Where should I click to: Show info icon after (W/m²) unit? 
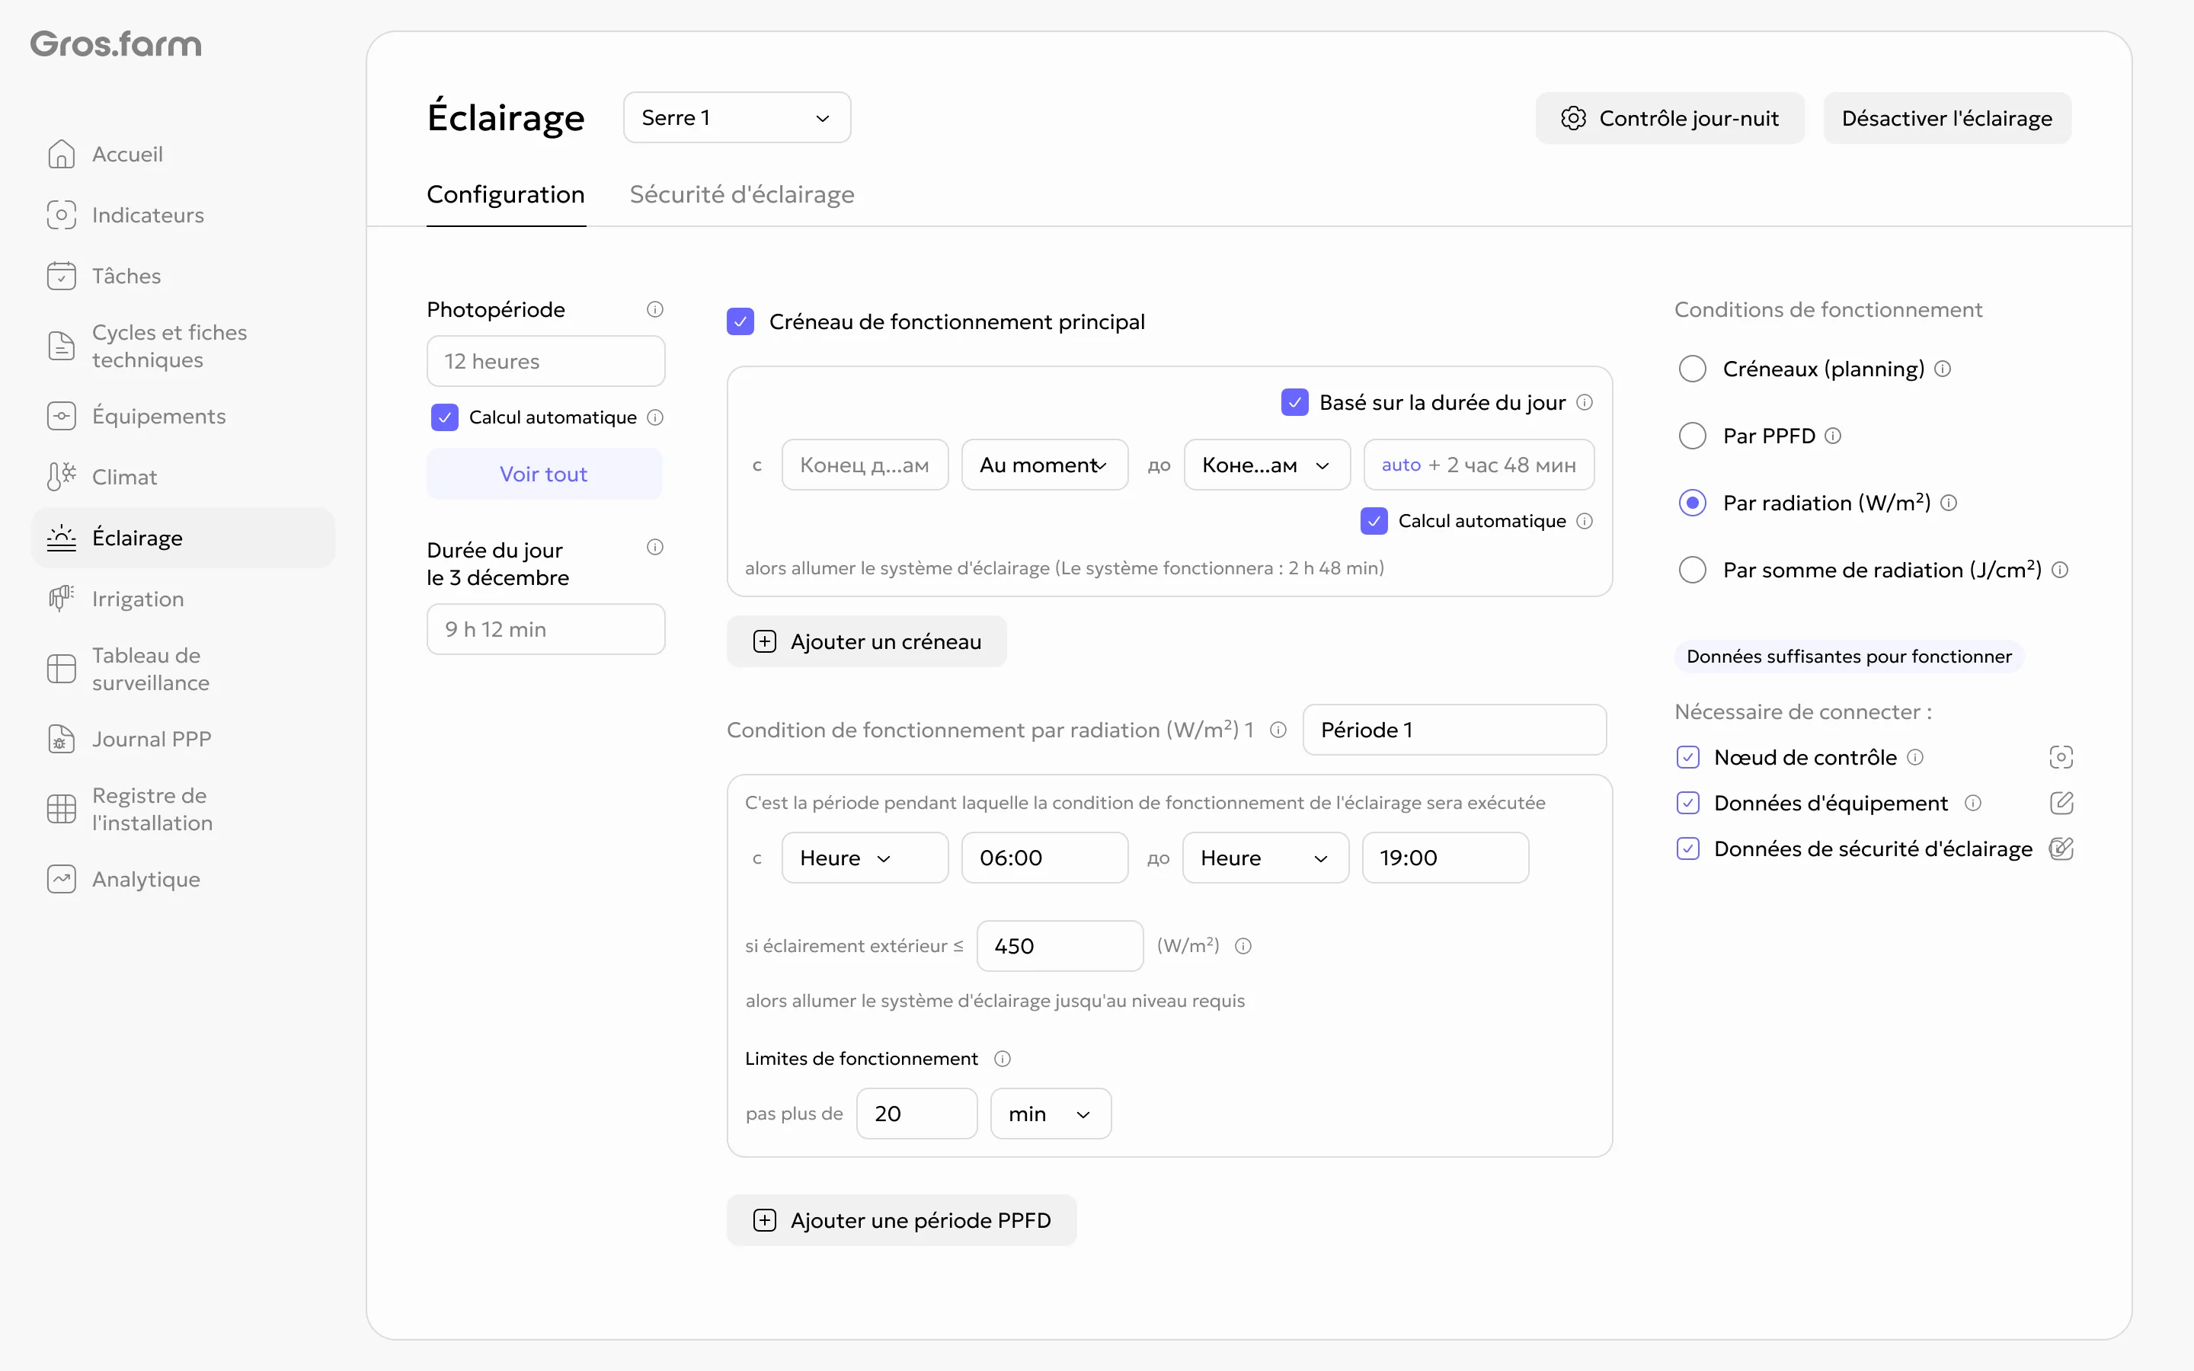pos(1243,947)
